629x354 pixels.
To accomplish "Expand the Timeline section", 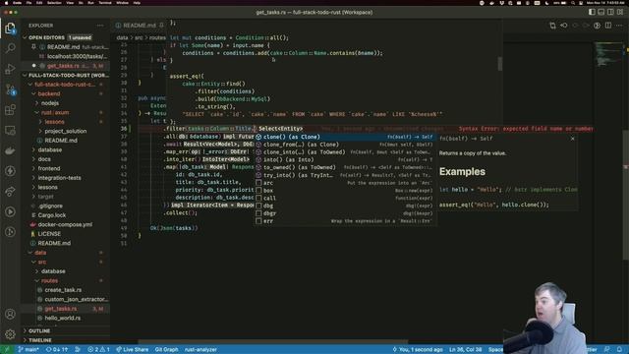I will (x=66, y=340).
